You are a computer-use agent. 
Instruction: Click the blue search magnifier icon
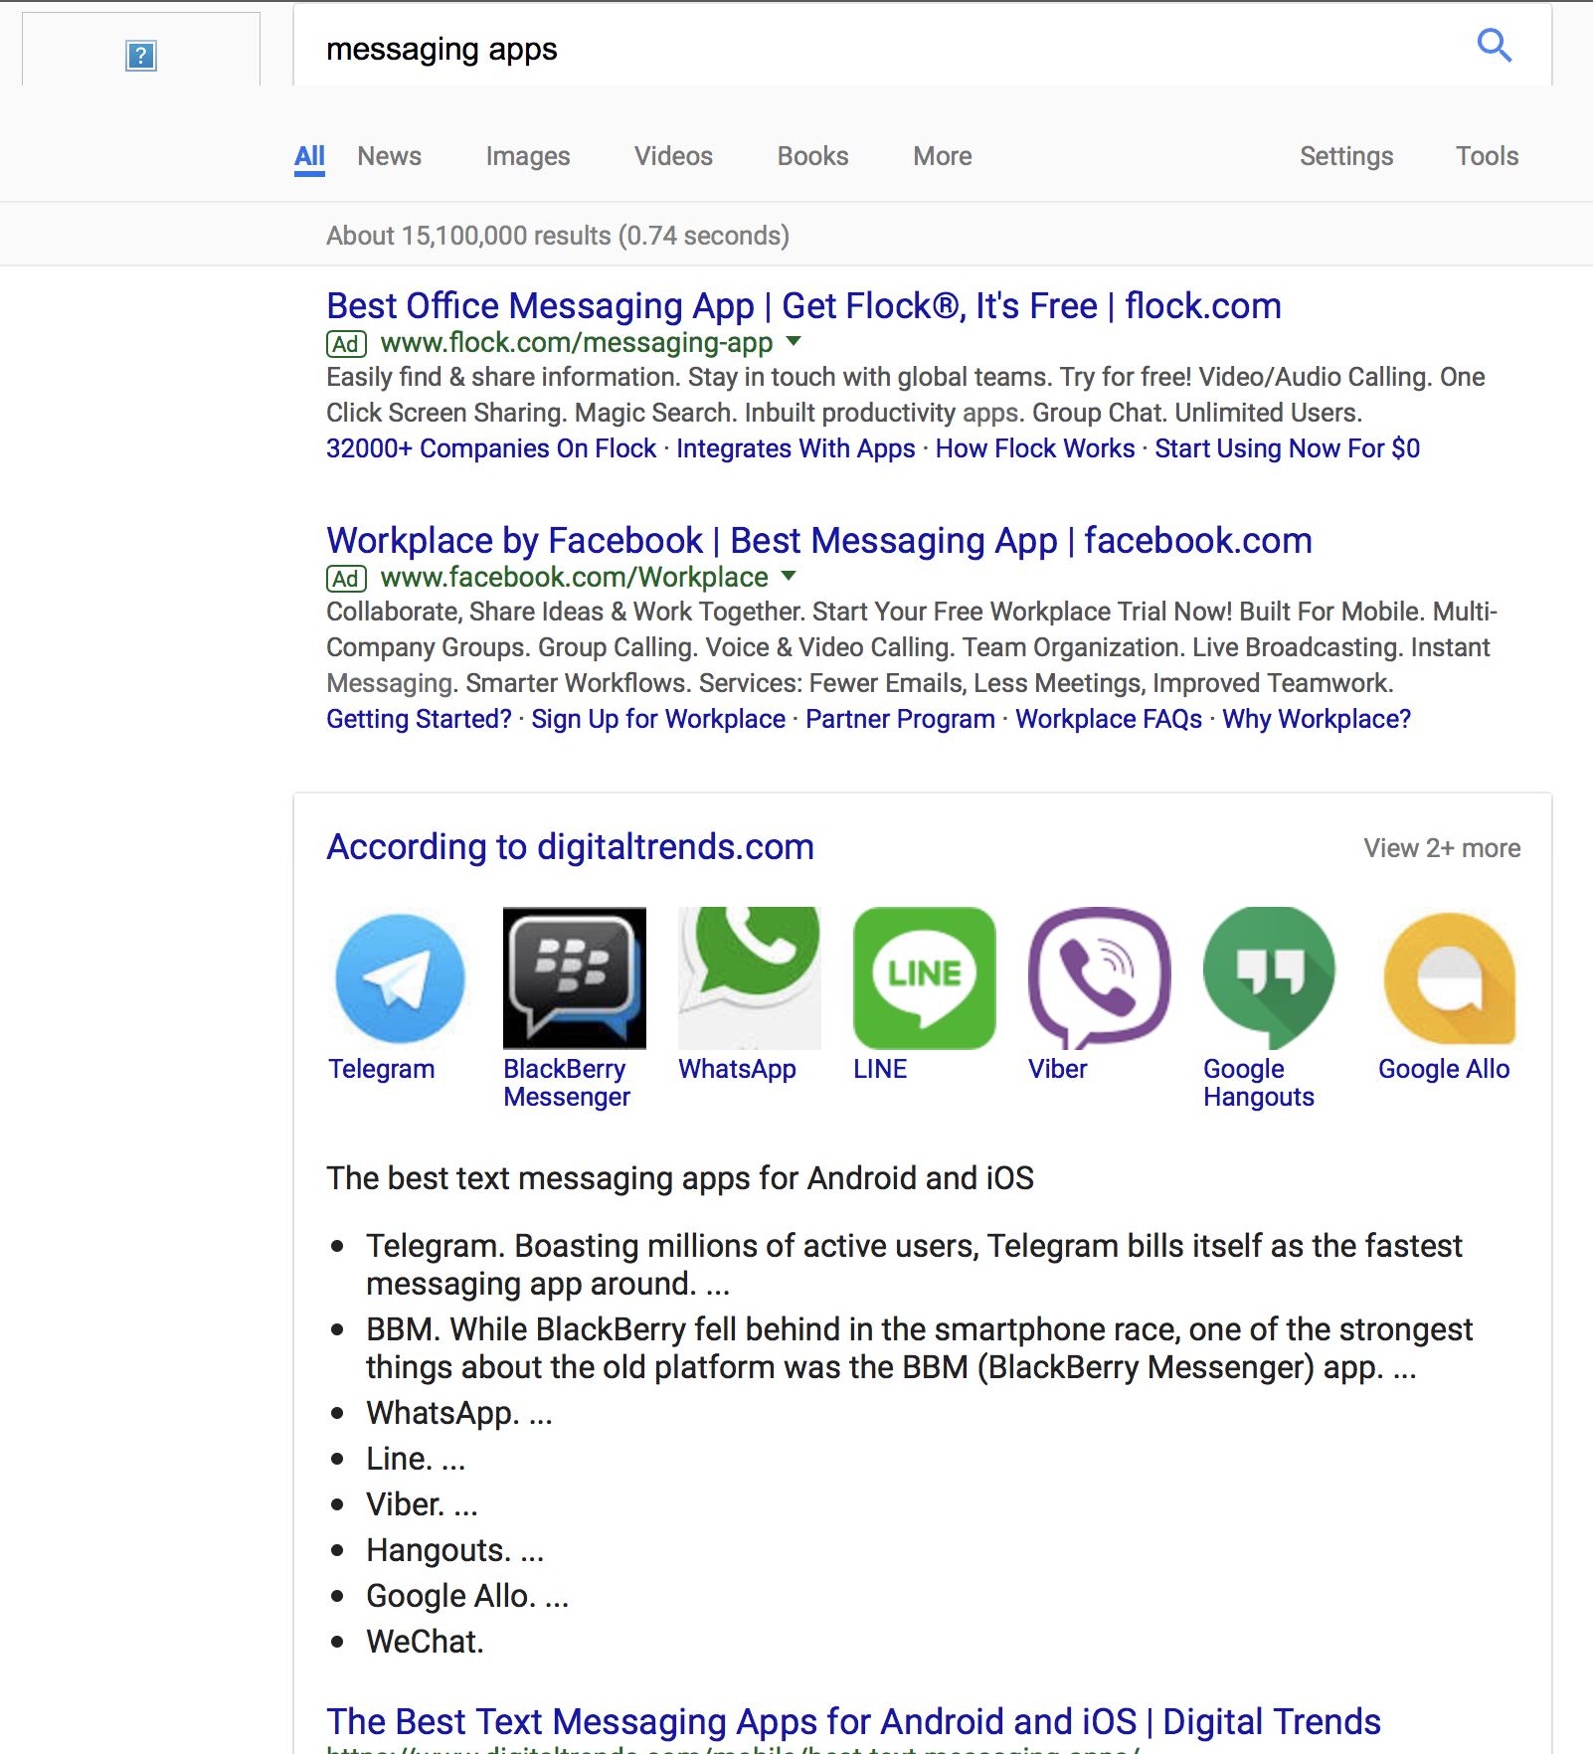pos(1494,46)
